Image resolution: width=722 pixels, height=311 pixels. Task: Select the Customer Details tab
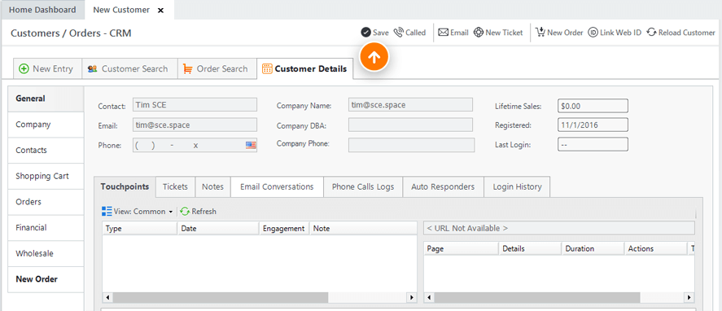click(304, 68)
